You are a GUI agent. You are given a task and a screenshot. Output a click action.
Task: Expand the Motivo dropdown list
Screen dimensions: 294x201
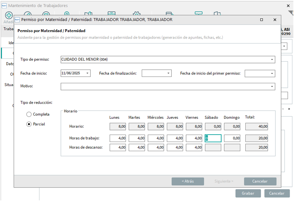pos(272,86)
